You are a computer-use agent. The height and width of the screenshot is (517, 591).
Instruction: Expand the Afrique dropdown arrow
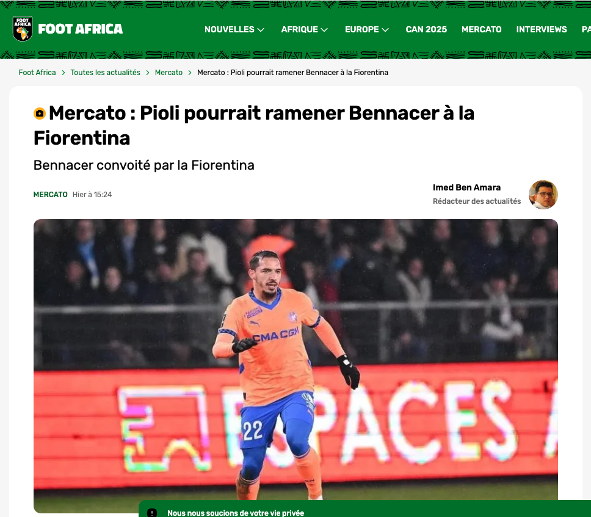point(324,30)
